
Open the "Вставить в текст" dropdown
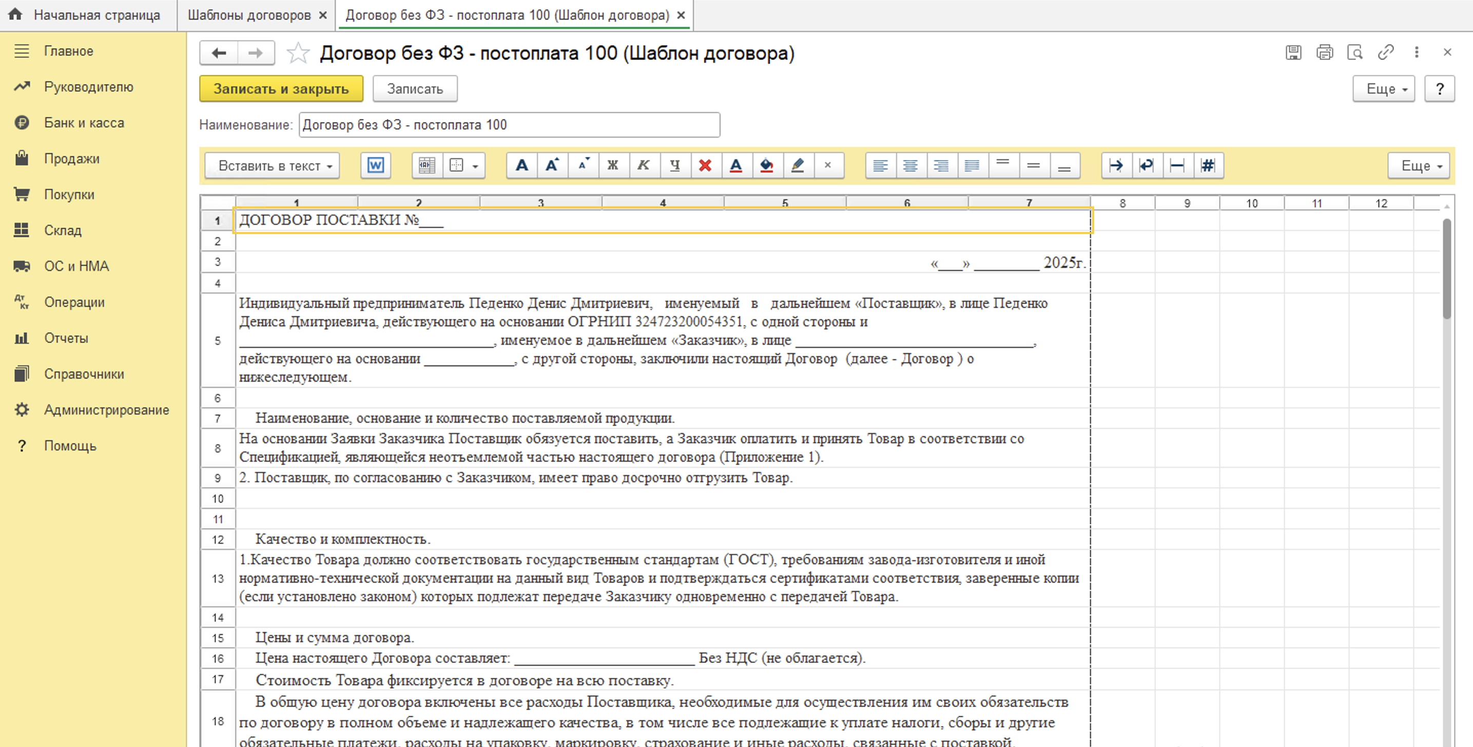point(272,166)
